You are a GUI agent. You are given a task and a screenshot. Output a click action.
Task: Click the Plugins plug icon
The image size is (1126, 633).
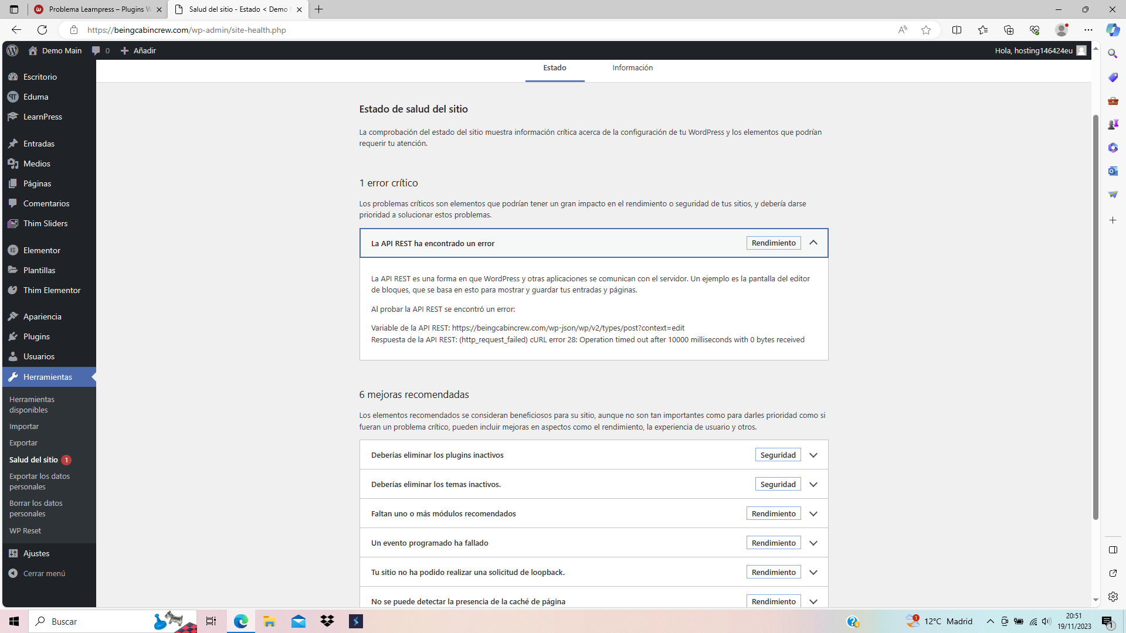[13, 336]
